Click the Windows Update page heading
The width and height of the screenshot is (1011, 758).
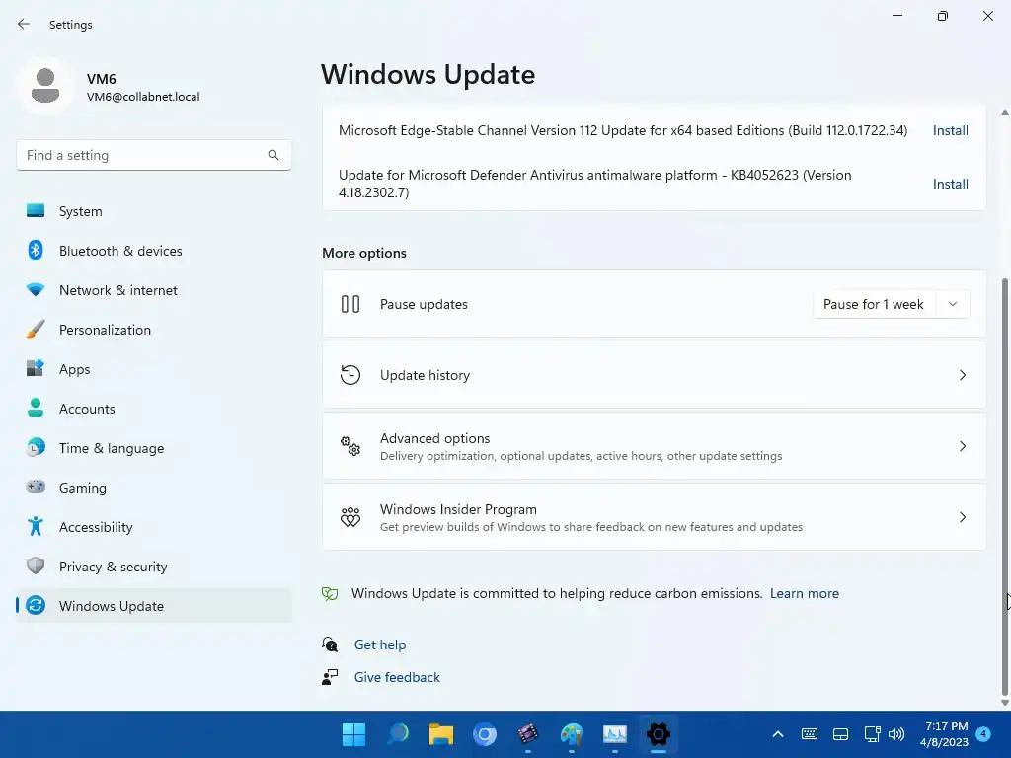click(x=428, y=75)
